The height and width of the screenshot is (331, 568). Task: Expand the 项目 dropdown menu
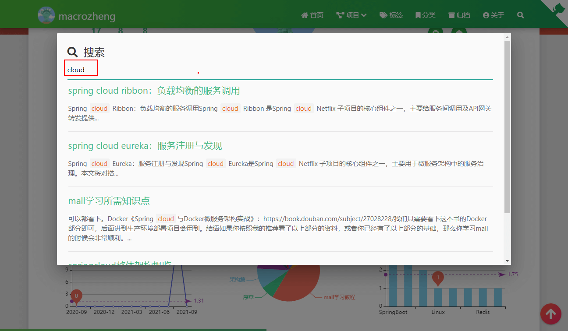[351, 15]
